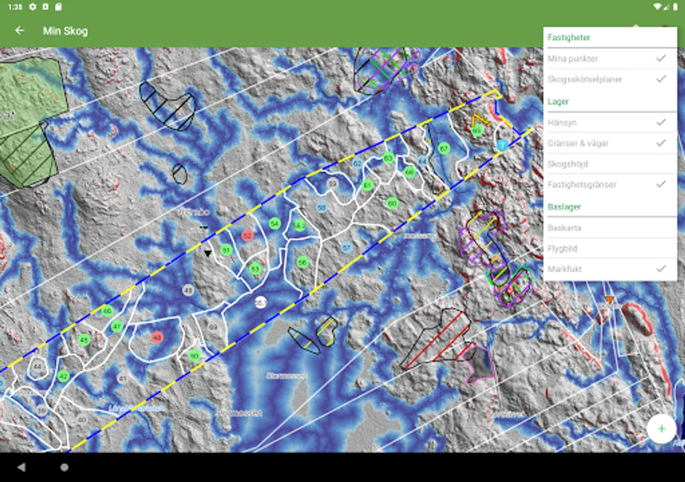Enable the Skogshöjd layer
Viewport: 685px width, 482px height.
coord(610,164)
